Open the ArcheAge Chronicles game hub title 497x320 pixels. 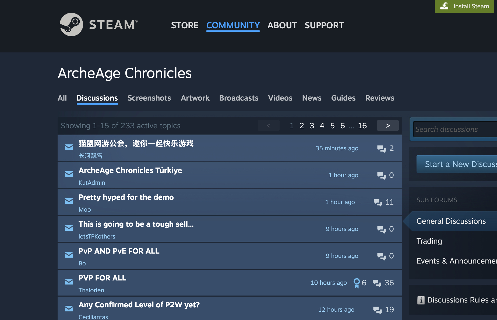click(125, 73)
